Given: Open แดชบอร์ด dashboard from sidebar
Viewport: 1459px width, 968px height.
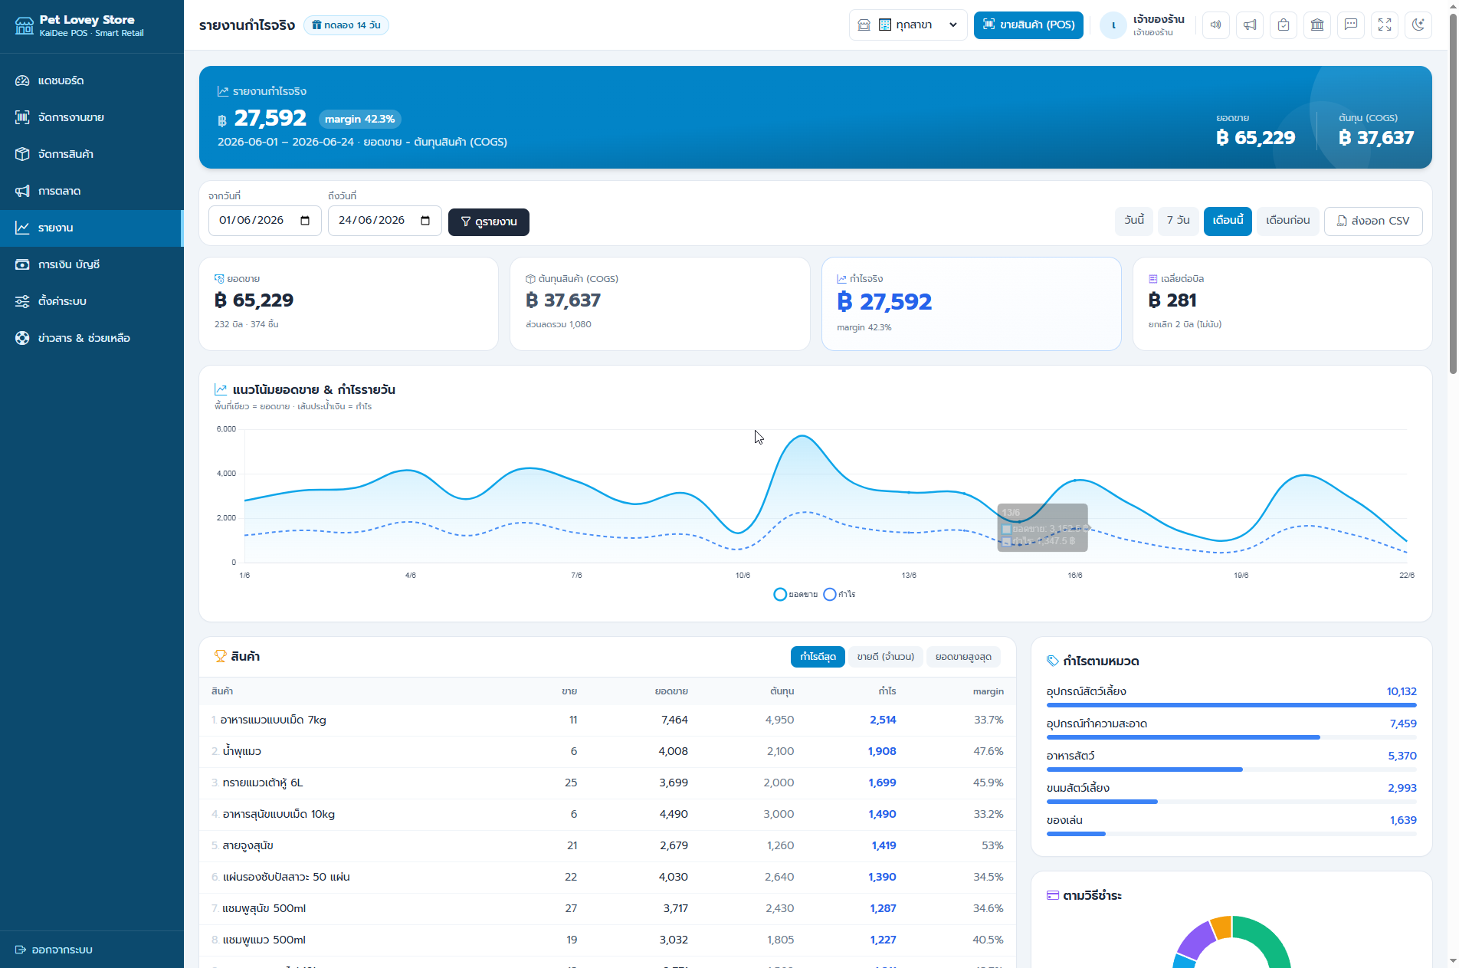Looking at the screenshot, I should [x=91, y=80].
